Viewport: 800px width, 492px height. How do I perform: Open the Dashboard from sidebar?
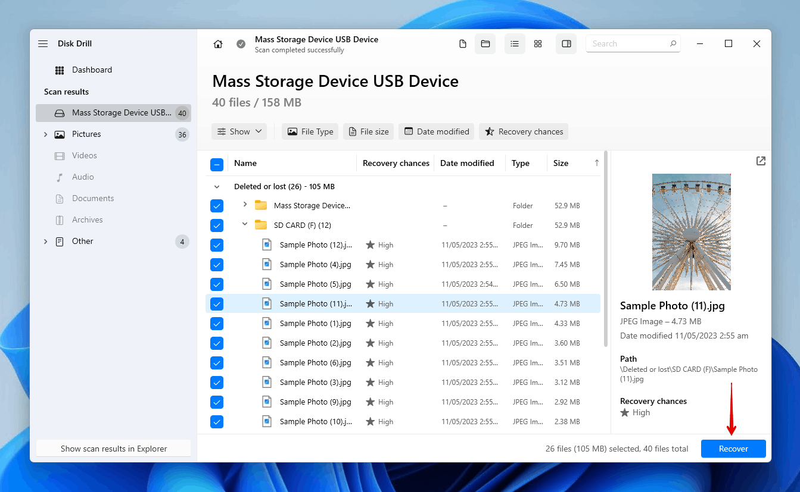(x=92, y=70)
